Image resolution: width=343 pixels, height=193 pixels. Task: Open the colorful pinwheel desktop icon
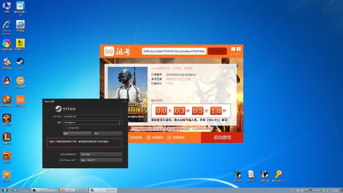pos(7,45)
